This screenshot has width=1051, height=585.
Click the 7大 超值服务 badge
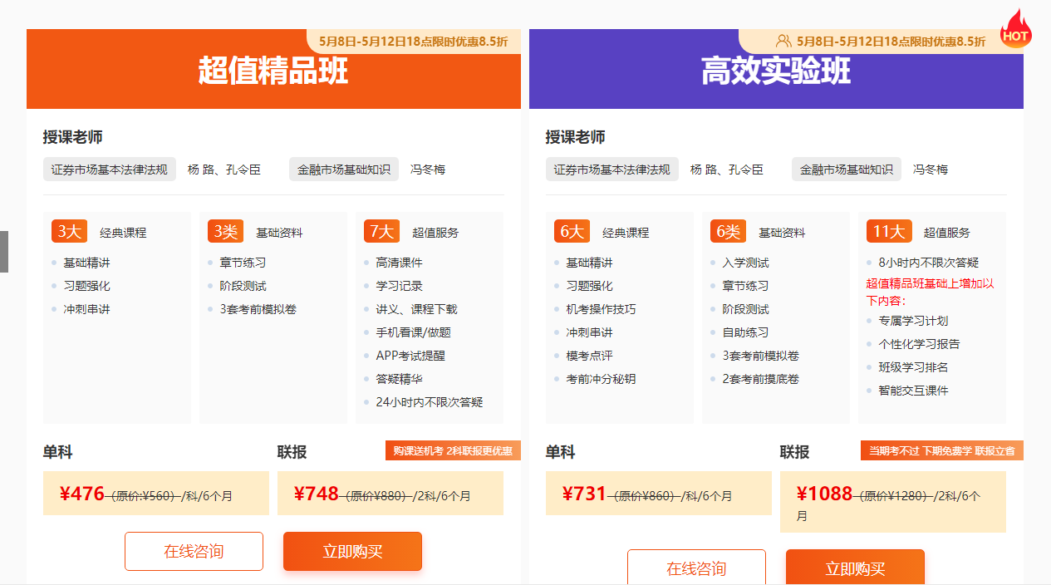(381, 231)
